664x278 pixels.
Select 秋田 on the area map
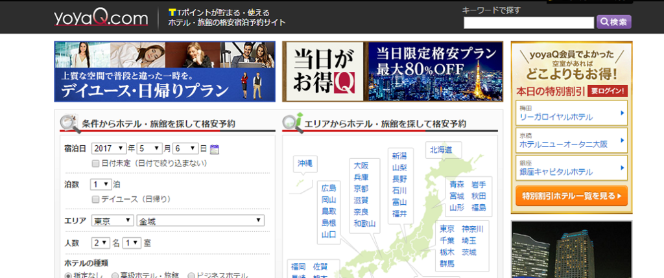[x=479, y=196]
